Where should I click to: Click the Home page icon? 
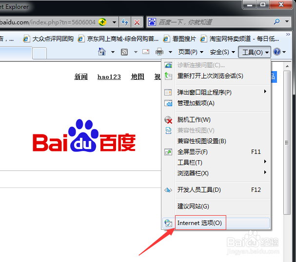pyautogui.click(x=102, y=52)
